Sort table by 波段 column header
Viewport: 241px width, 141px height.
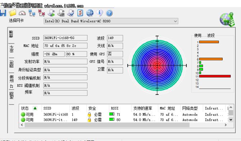[78, 108]
